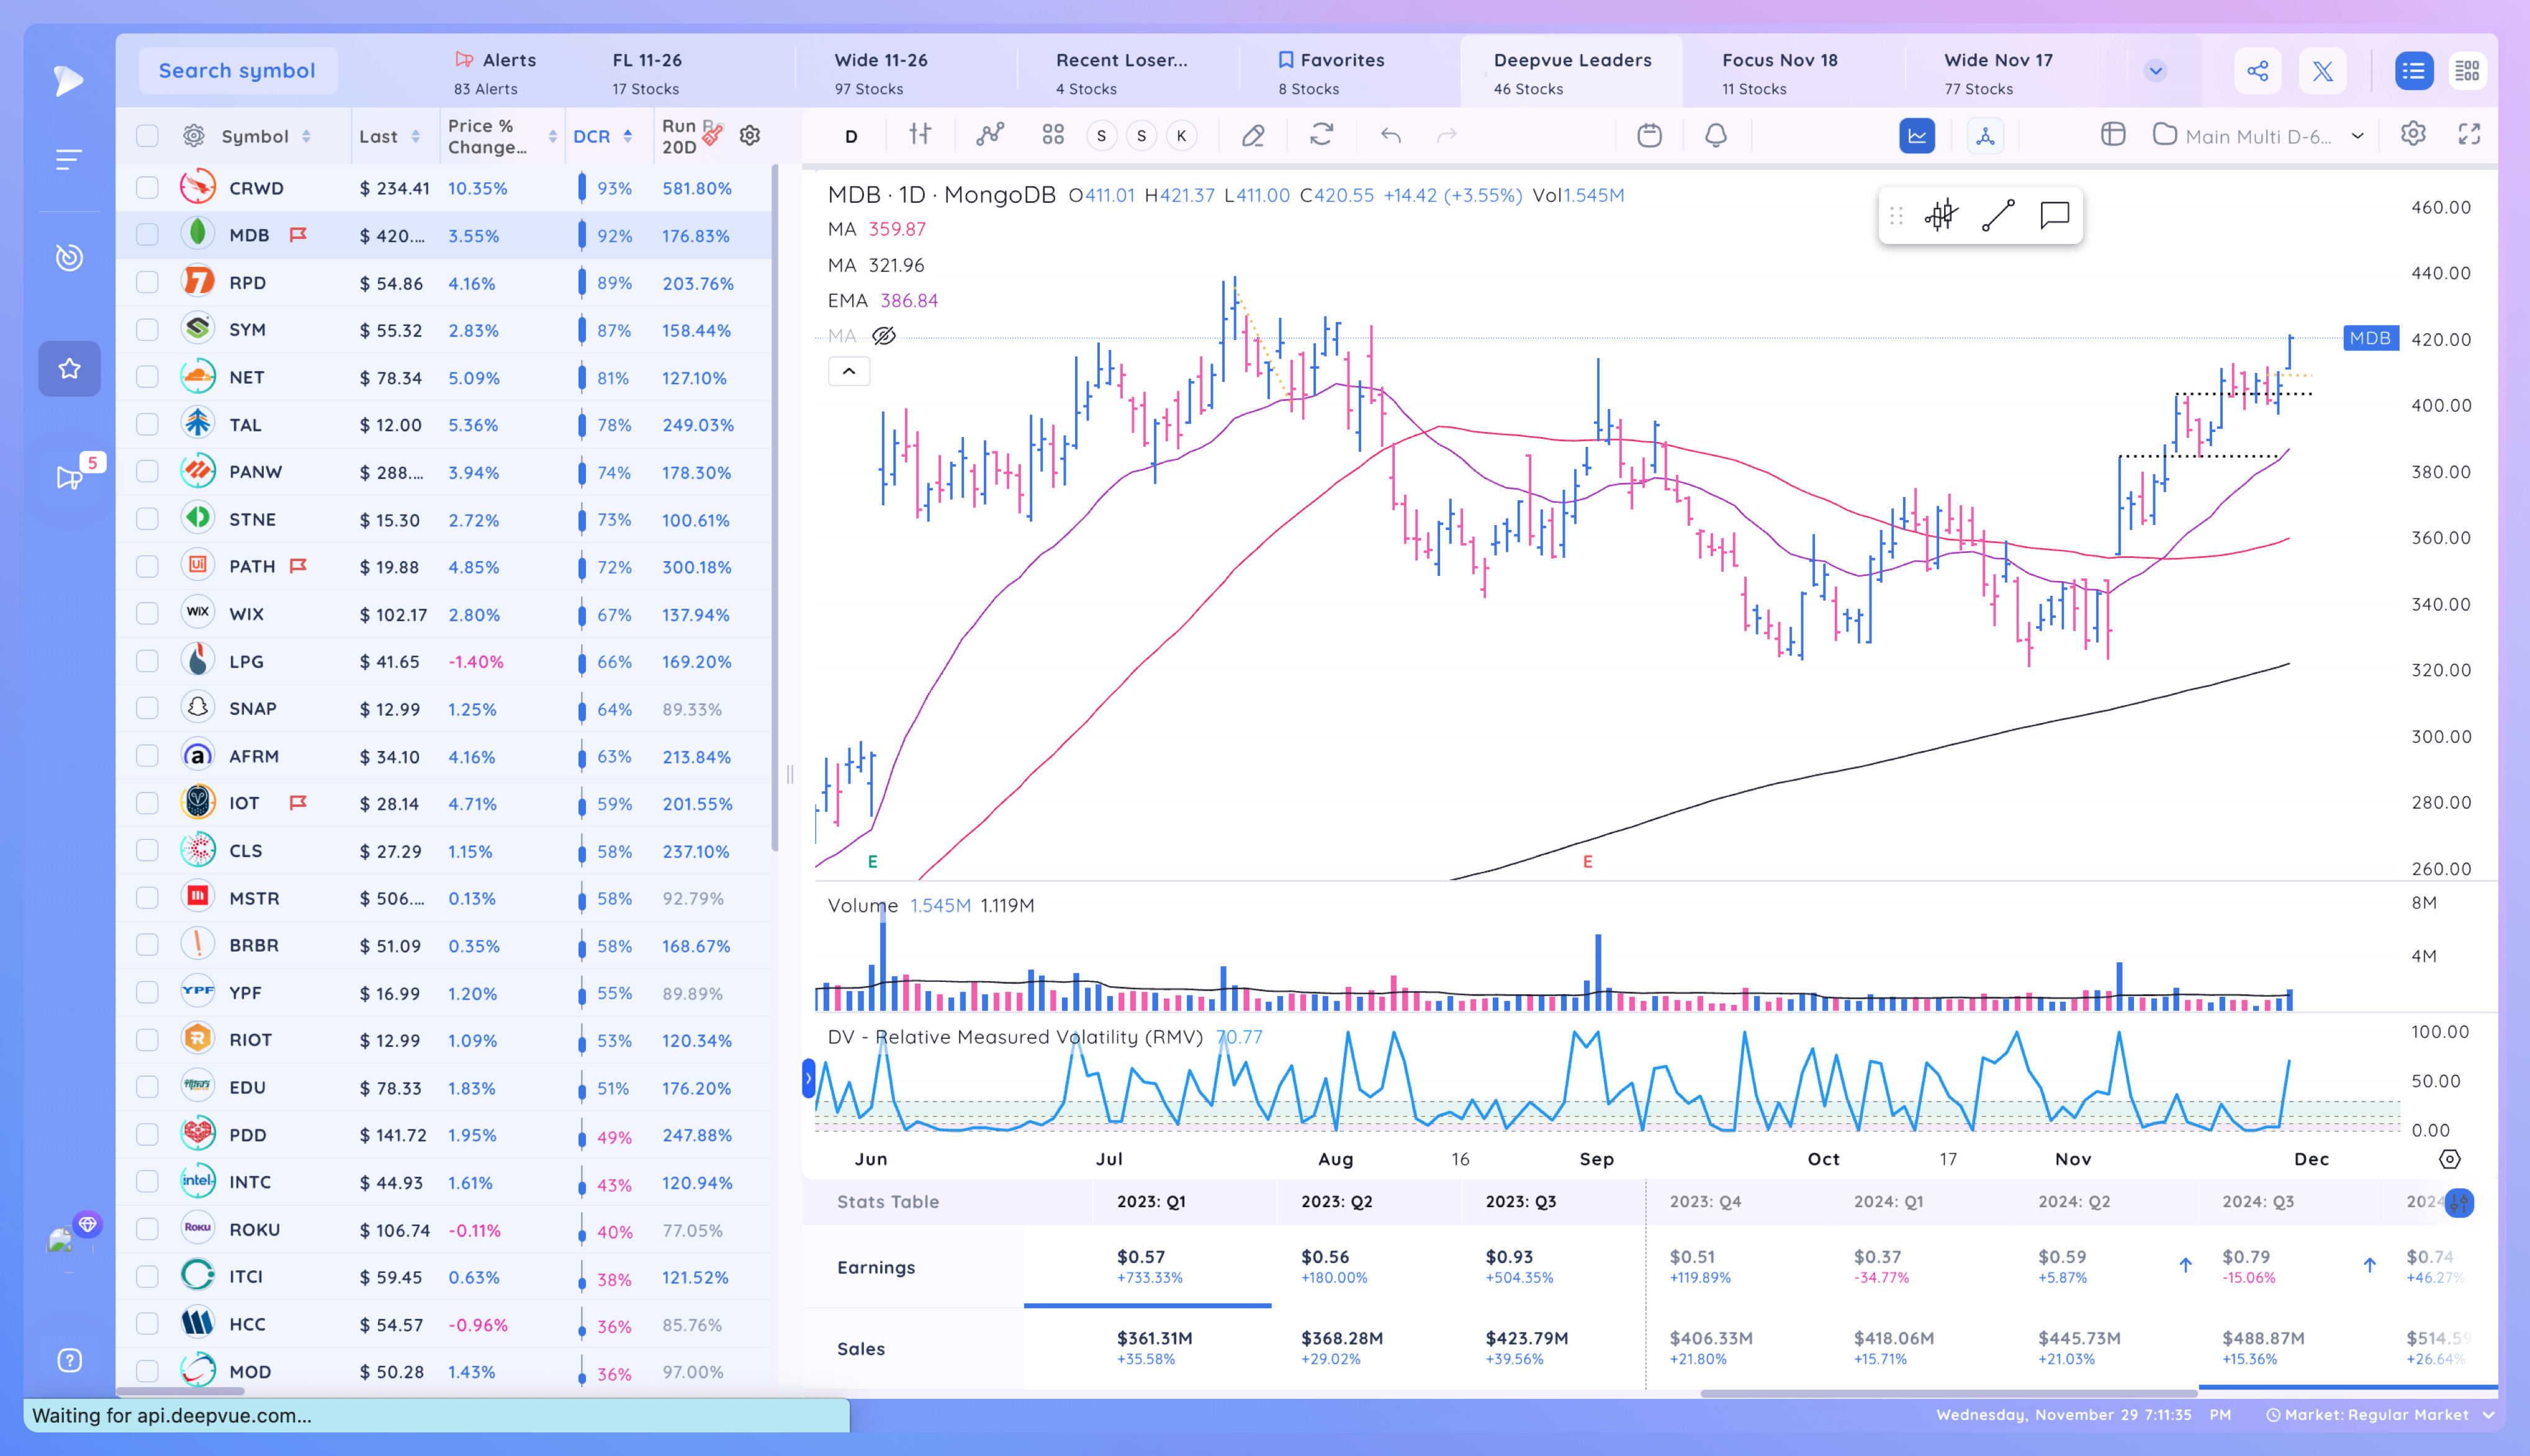Click the undo arrow icon

click(x=1390, y=134)
